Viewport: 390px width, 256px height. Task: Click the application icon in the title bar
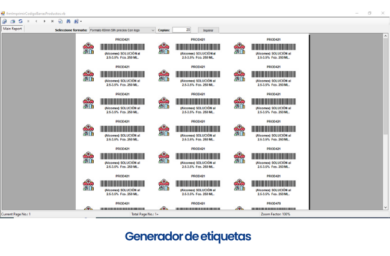click(3, 13)
